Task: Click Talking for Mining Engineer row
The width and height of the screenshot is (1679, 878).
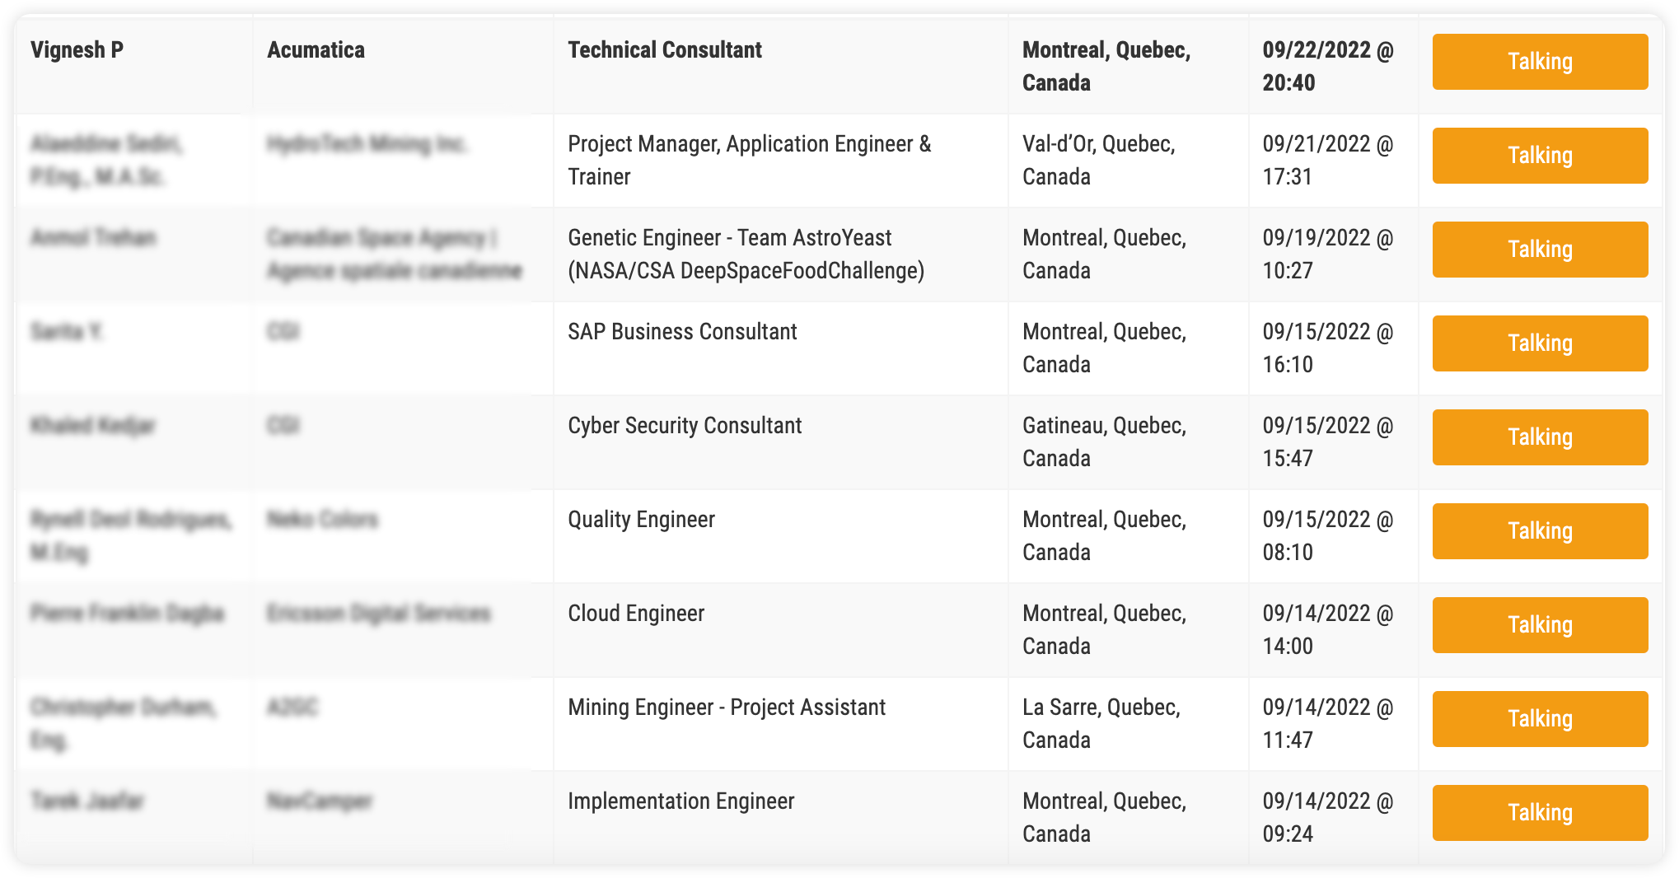Action: pos(1539,719)
